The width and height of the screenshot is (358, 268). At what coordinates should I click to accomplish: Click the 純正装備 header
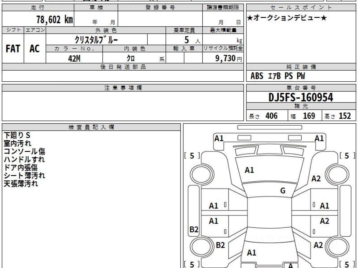(x=301, y=67)
